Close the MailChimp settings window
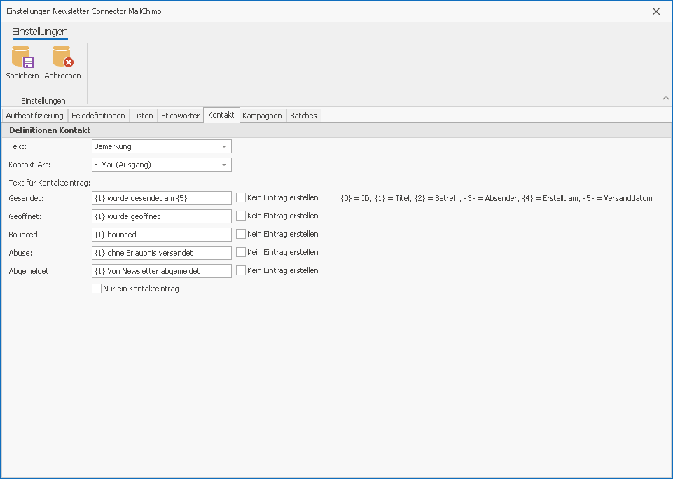 (656, 11)
